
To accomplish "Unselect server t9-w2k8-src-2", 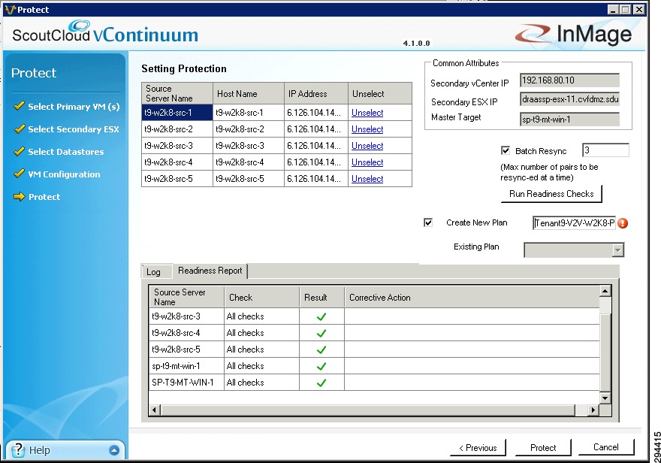I will (367, 129).
